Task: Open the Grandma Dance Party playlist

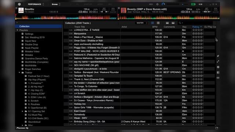Action: tap(36, 59)
